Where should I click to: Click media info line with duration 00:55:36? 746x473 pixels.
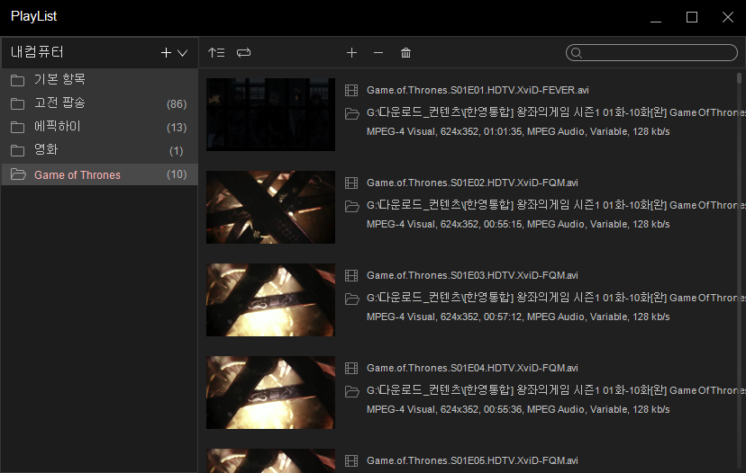tap(518, 409)
